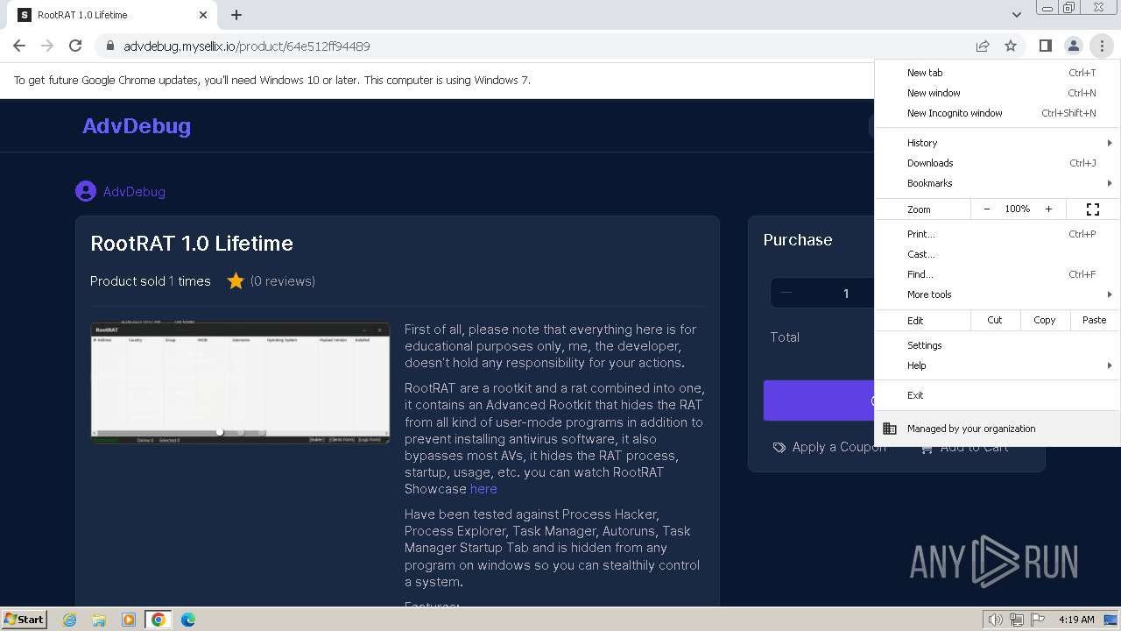Click the 100% zoom level value
The height and width of the screenshot is (631, 1121).
point(1018,209)
